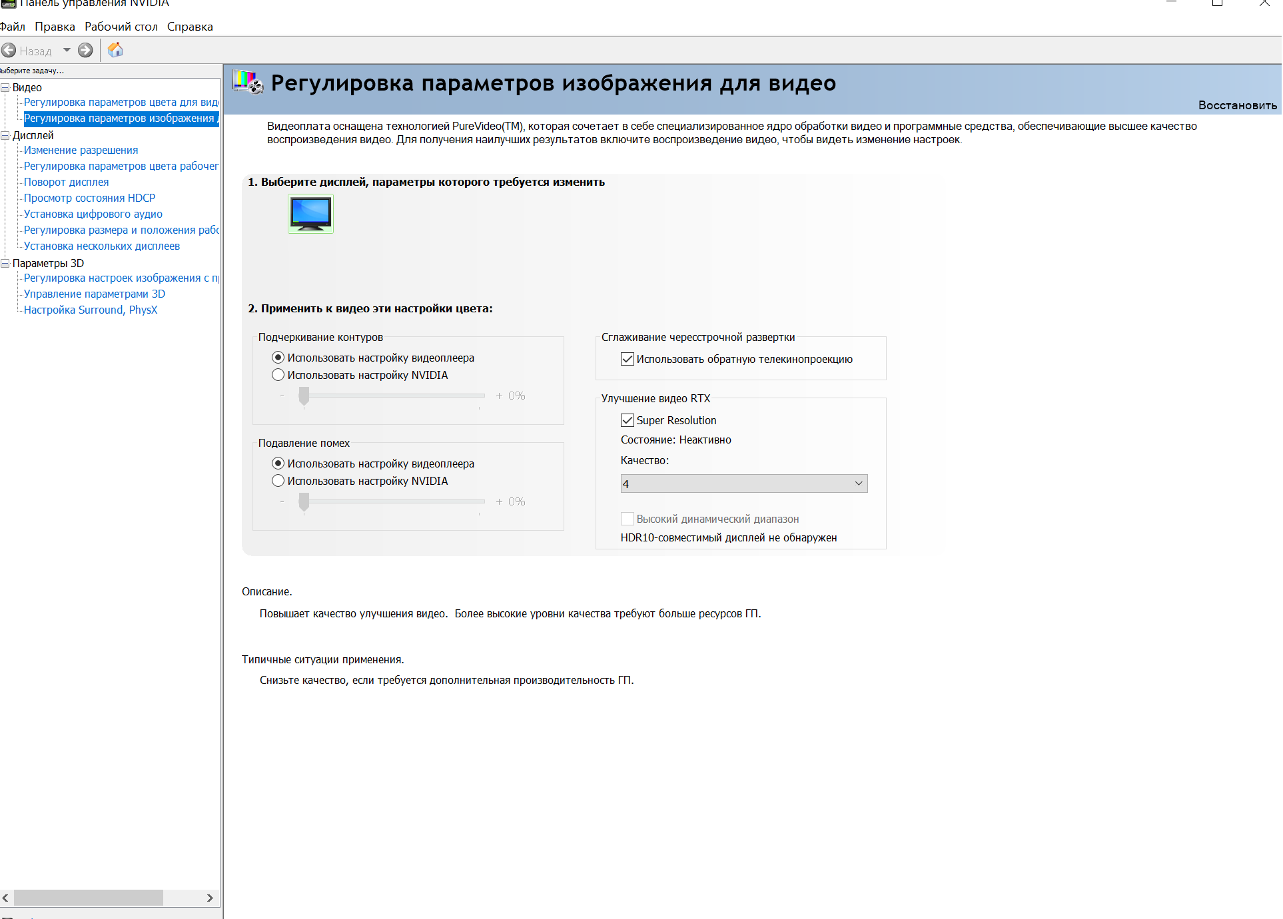Open the Справка menu
The width and height of the screenshot is (1283, 919).
click(190, 27)
